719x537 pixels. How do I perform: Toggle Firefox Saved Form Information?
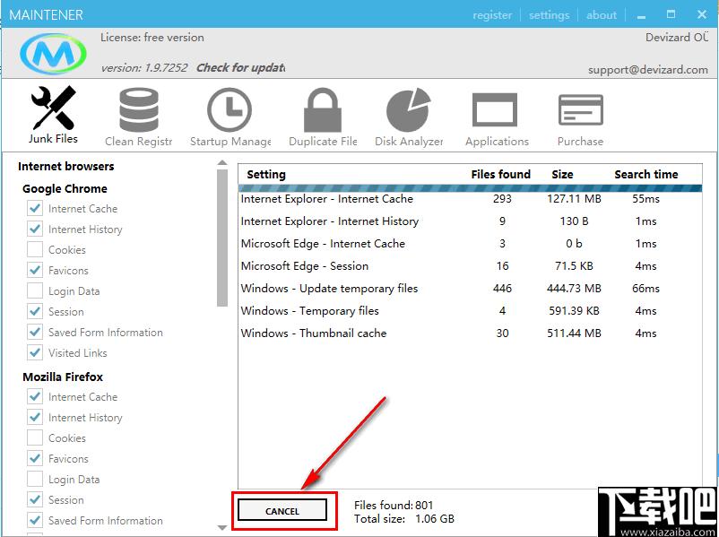coord(35,521)
